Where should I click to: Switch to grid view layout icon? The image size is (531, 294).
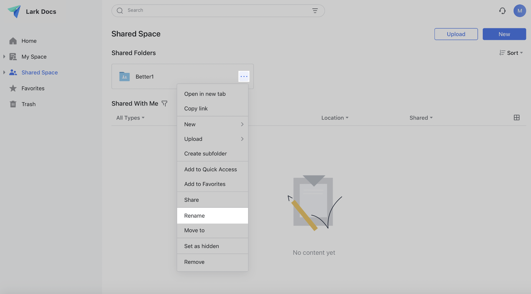click(516, 118)
